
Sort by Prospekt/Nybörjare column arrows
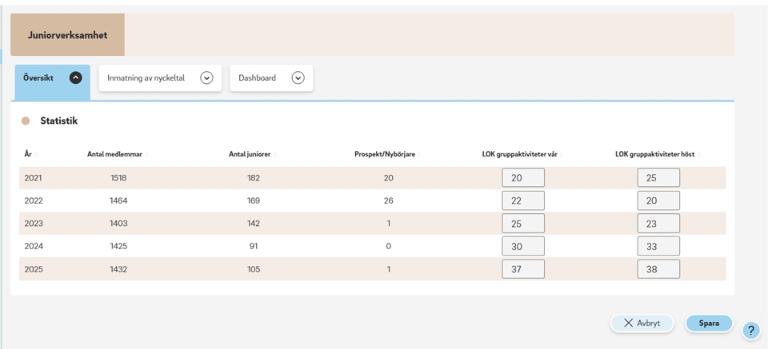tap(418, 154)
